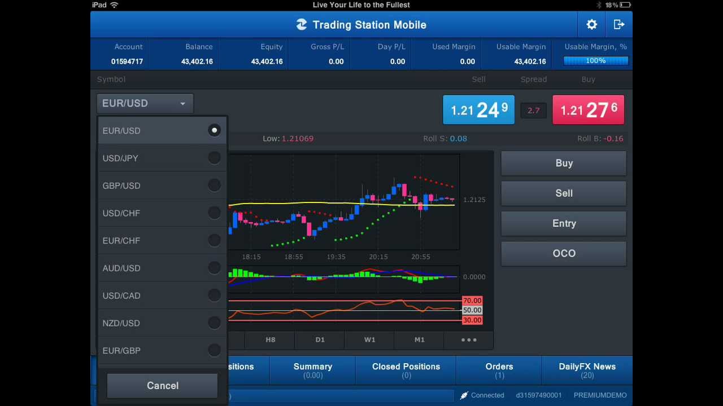The width and height of the screenshot is (723, 406).
Task: Tap the Equity value 43,402.16
Action: pos(267,61)
